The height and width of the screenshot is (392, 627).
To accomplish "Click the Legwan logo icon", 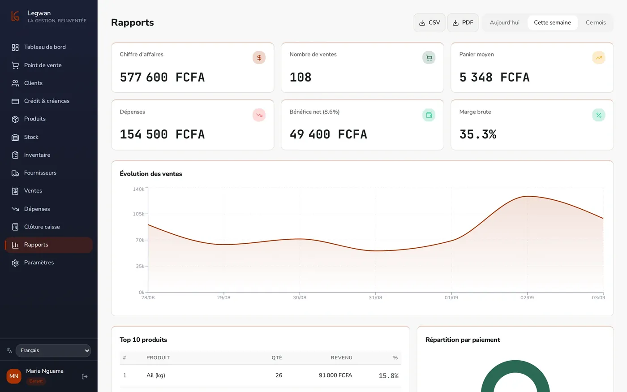I will 15,17.
